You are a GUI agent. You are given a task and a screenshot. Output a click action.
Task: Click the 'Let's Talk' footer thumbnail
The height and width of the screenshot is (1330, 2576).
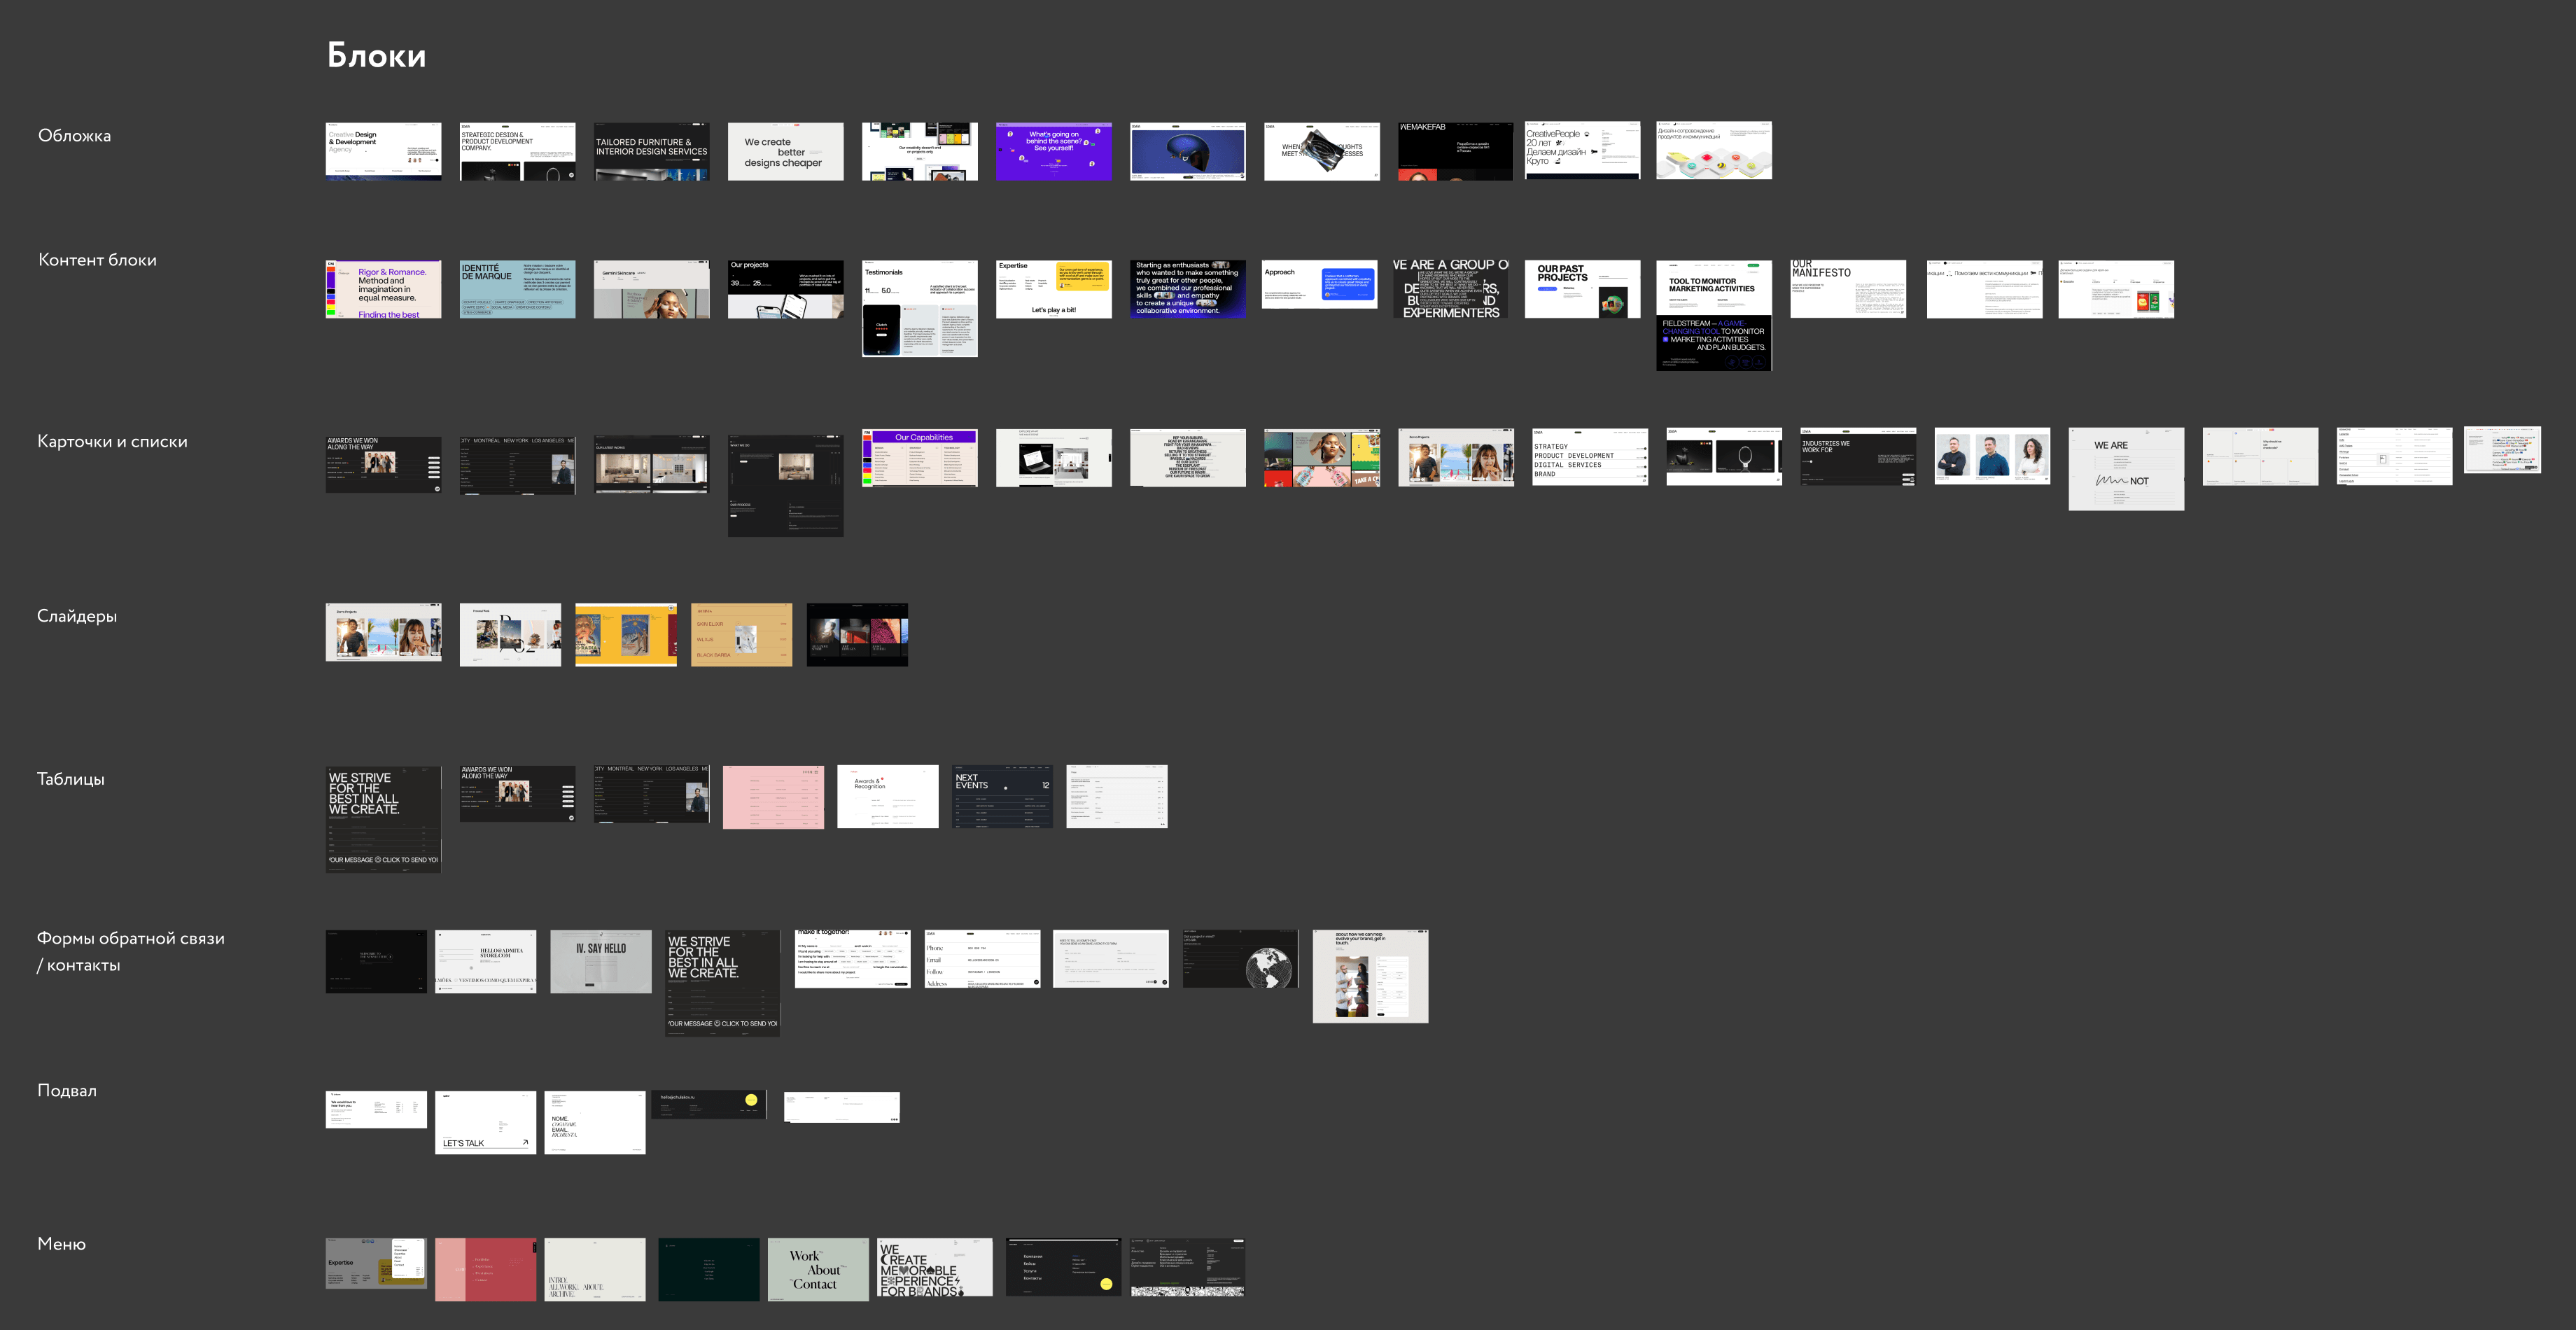485,1122
